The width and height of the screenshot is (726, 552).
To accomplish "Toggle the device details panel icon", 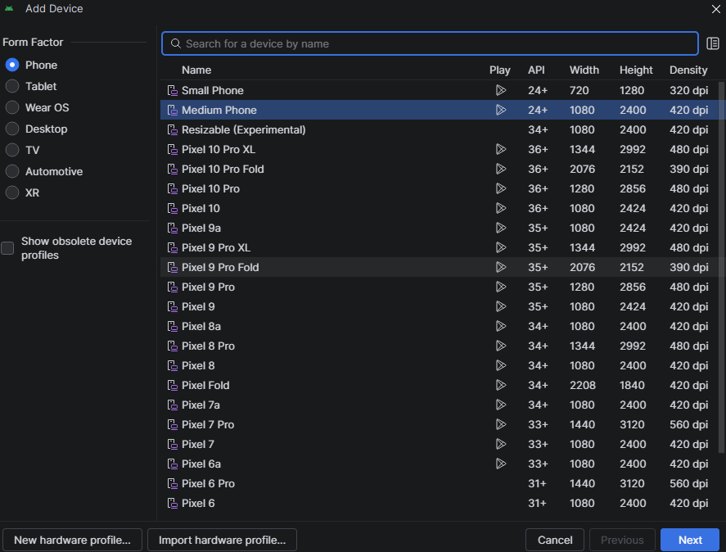I will [713, 43].
